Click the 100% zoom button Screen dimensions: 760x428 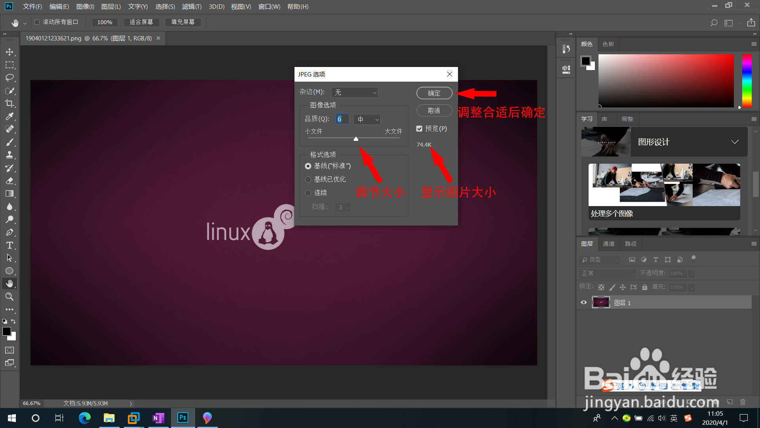(105, 22)
